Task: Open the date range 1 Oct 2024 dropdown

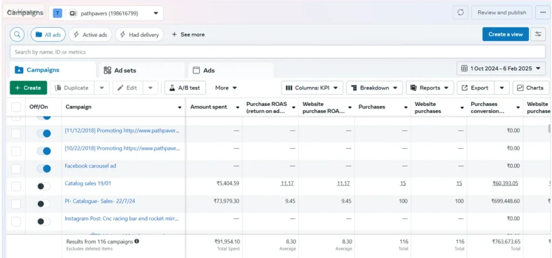Action: [501, 68]
